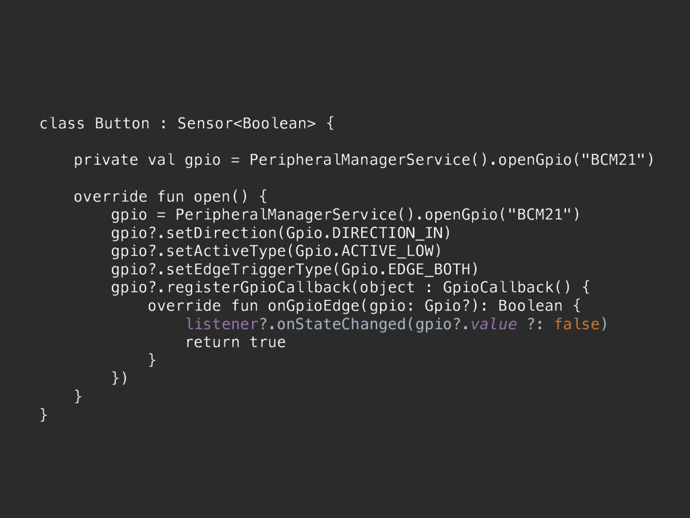Image resolution: width=690 pixels, height=518 pixels.
Task: Select the italic value property
Action: tap(493, 324)
